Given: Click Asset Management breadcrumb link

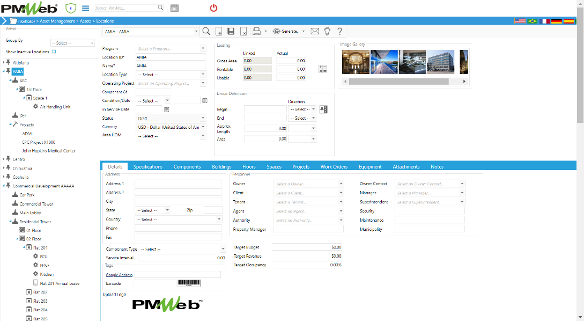Looking at the screenshot, I should (57, 21).
